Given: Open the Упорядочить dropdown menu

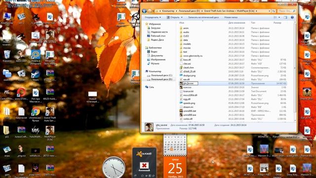Looking at the screenshot, I should pos(153,18).
